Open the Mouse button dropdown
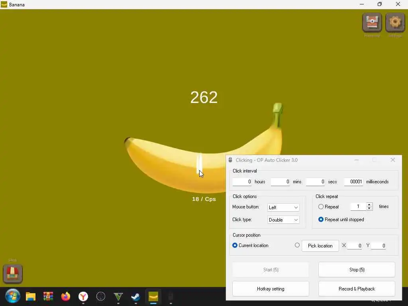 coord(283,207)
